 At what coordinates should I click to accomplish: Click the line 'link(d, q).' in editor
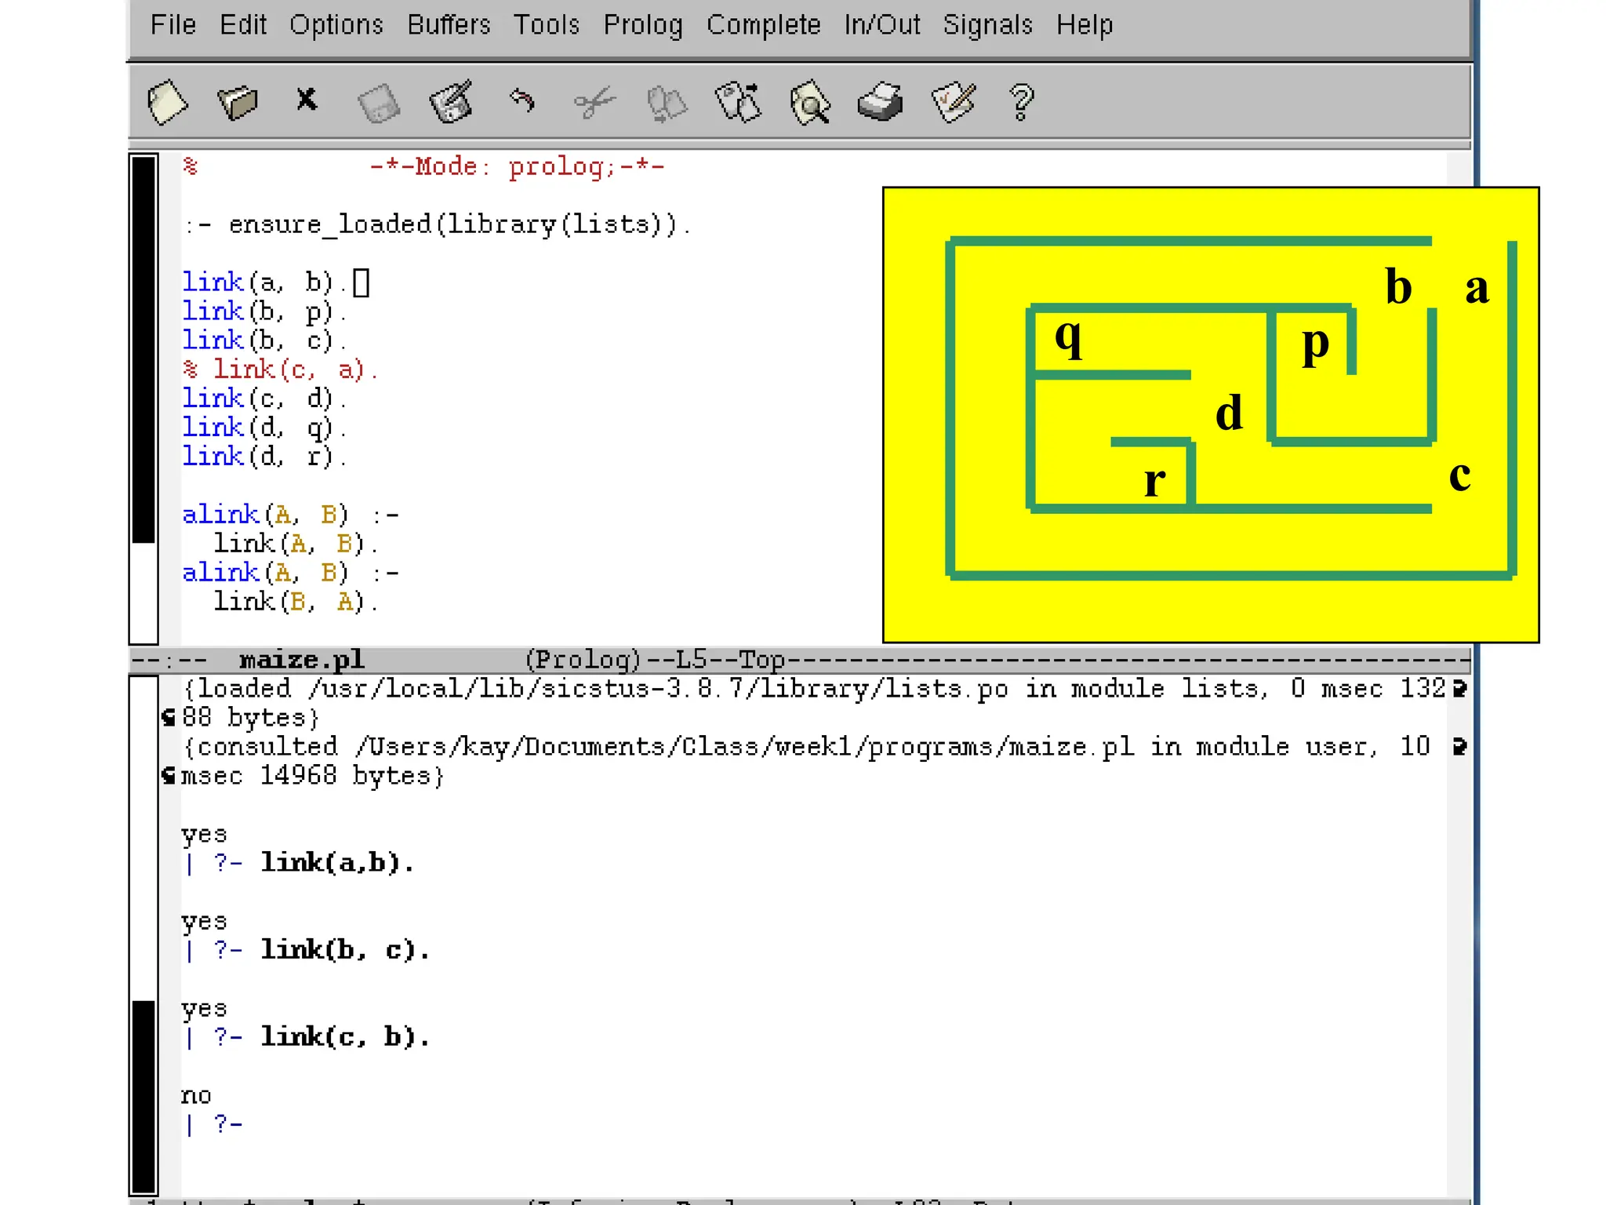click(264, 428)
